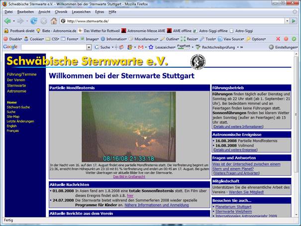Screen dimensions: 301x226
Task: Open the Hilfe menu
Action: tap(112, 12)
